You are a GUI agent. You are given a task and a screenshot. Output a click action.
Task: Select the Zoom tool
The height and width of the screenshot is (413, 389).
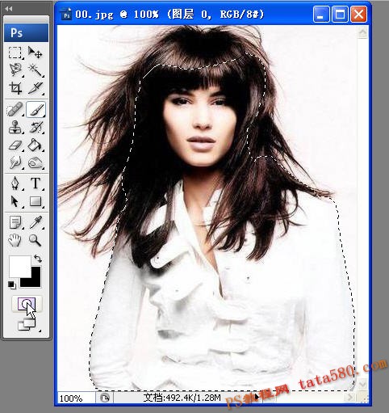36,240
